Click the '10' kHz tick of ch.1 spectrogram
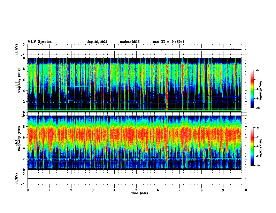Screen dimensions: 276x213 [x=23, y=58]
